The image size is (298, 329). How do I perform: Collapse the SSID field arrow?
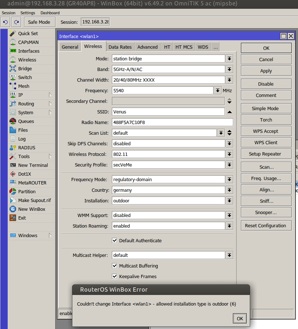click(229, 112)
